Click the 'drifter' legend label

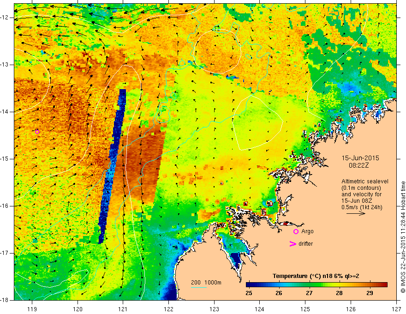tap(305, 244)
